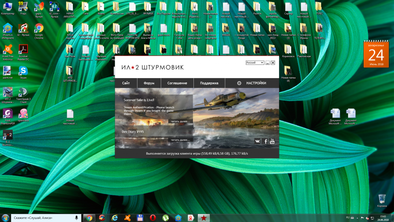Close the IL-2 launcher window

point(273,63)
